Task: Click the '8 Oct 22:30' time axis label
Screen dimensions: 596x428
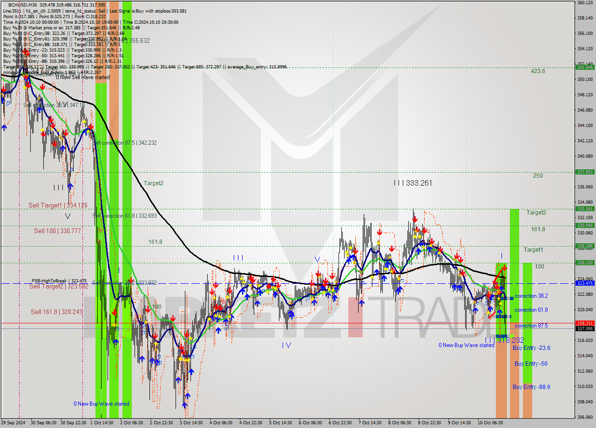Action: click(430, 423)
